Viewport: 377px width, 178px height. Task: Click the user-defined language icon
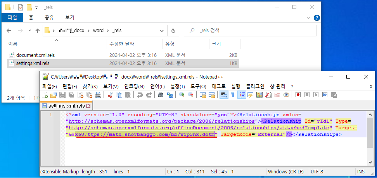click(251, 95)
